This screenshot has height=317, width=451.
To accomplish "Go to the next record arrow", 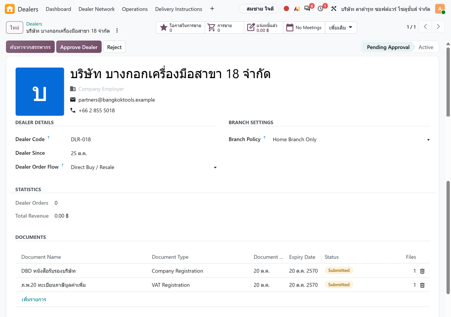I will point(438,27).
